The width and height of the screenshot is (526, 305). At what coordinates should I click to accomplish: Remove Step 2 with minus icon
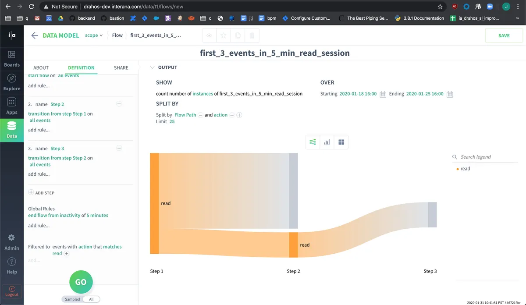click(119, 104)
